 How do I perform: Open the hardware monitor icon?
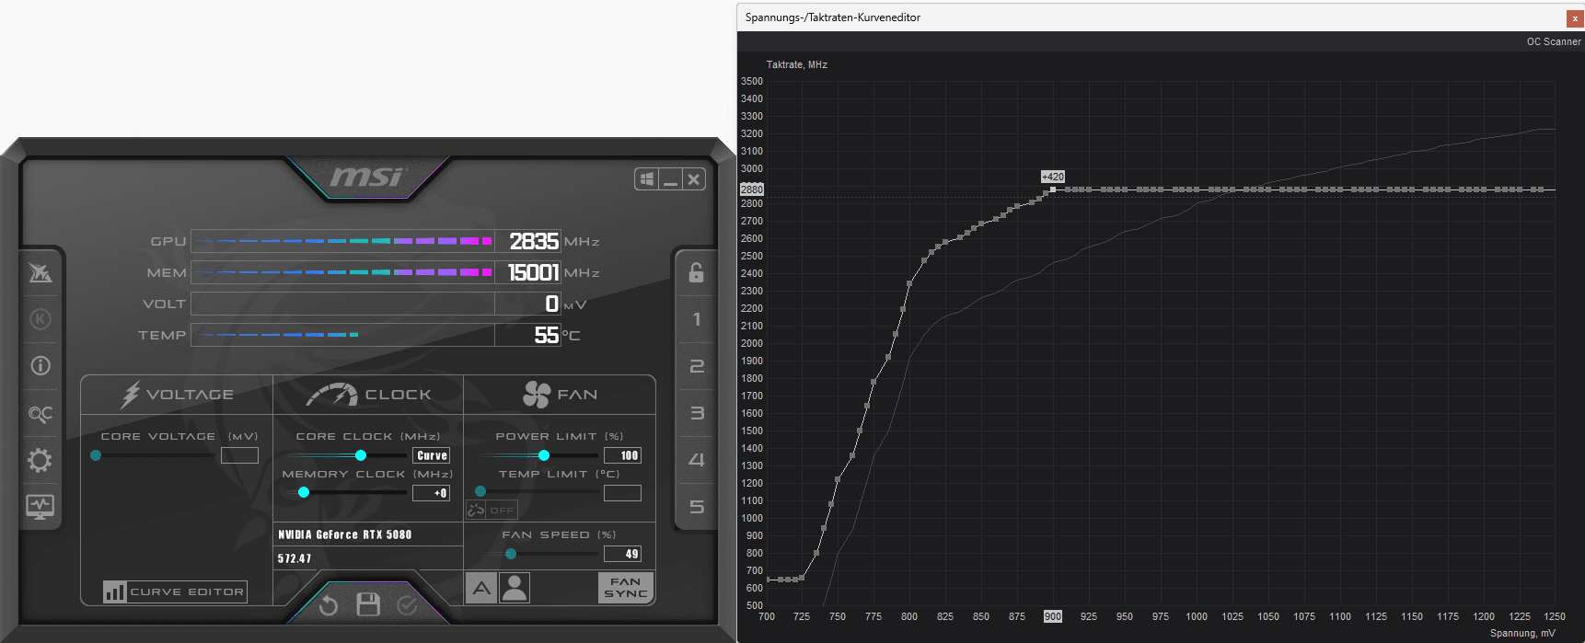(x=40, y=506)
